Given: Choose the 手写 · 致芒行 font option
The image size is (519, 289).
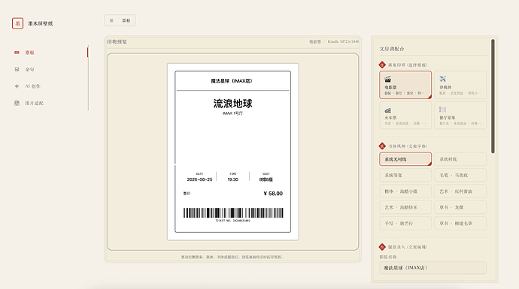Looking at the screenshot, I should coord(405,223).
